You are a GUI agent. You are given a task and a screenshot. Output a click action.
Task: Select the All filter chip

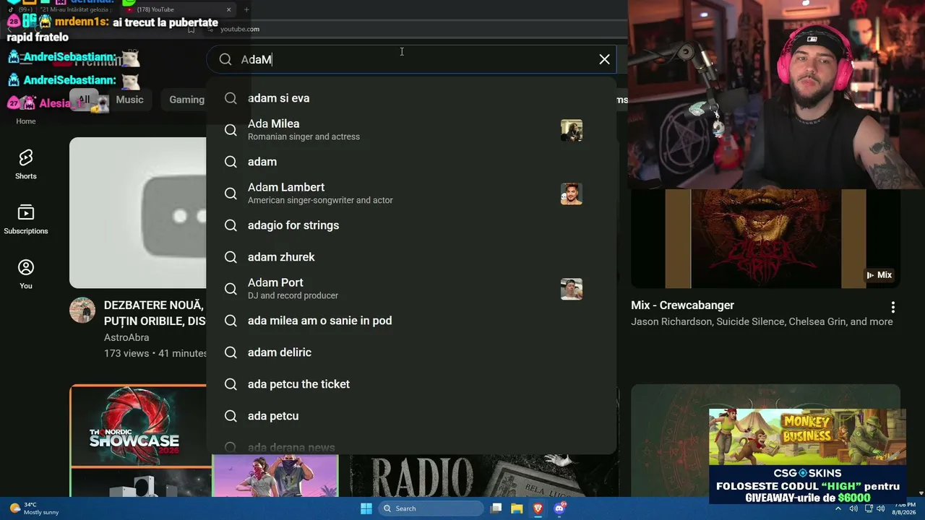pos(85,100)
